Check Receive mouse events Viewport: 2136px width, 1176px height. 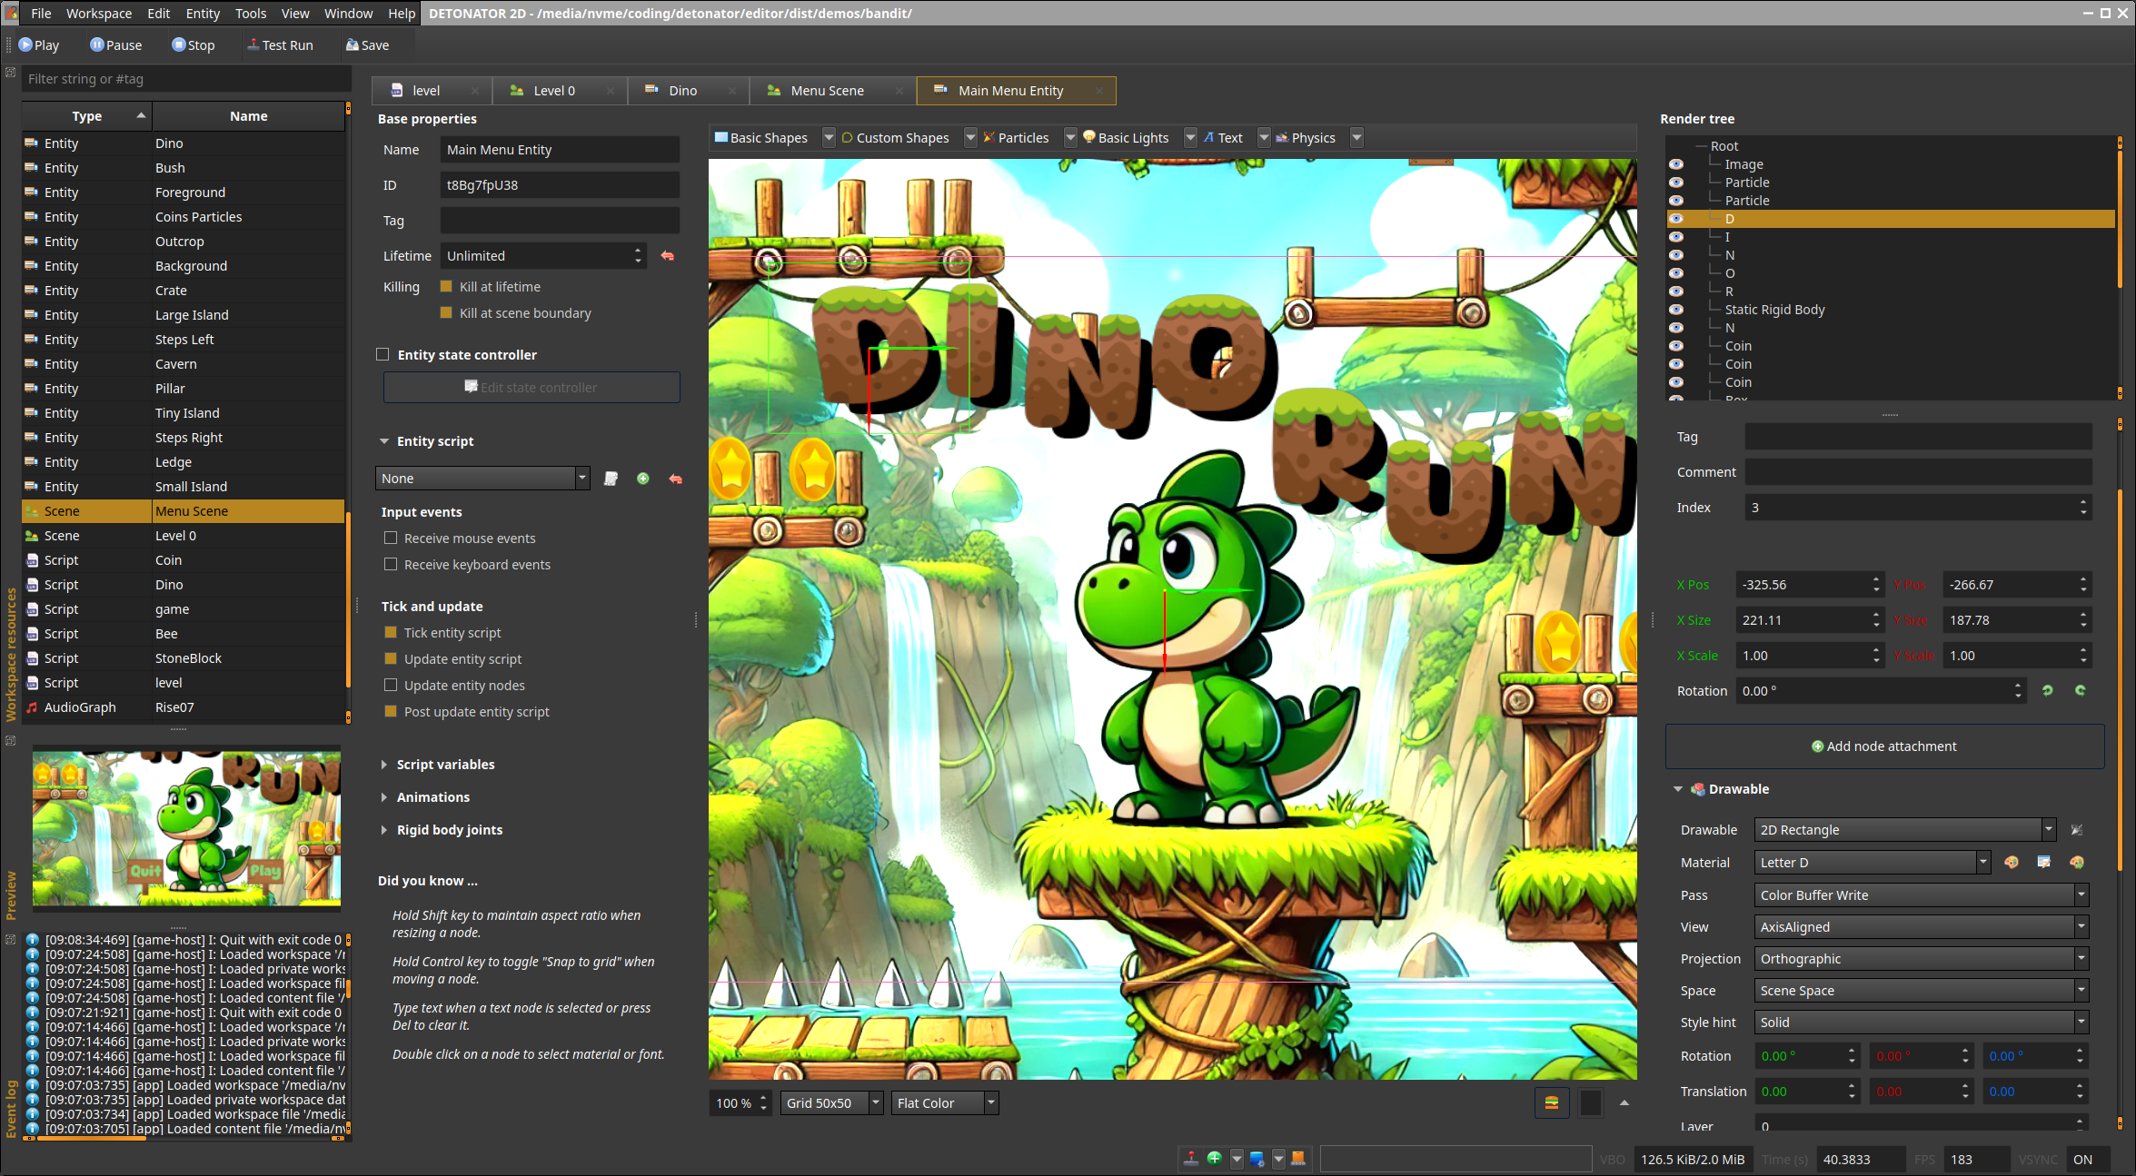coord(391,539)
